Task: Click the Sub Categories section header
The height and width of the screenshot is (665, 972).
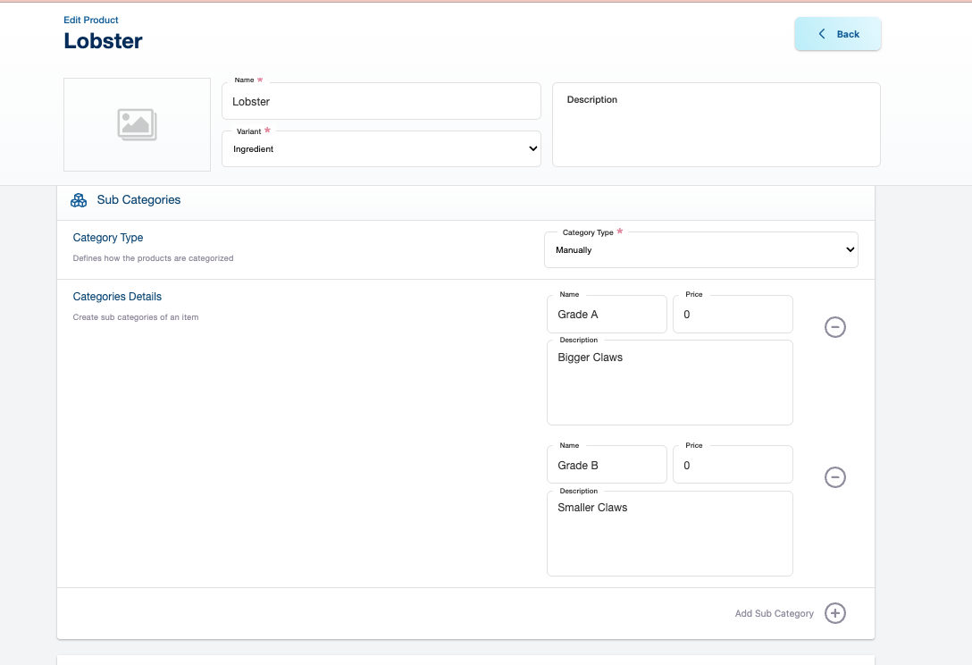Action: 138,200
